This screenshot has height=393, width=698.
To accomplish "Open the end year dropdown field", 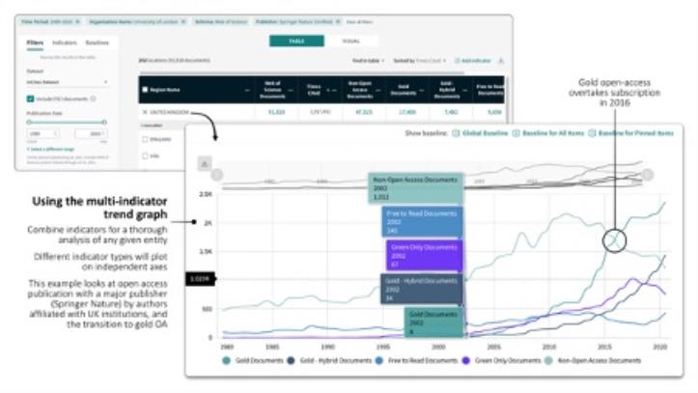I will (x=92, y=133).
